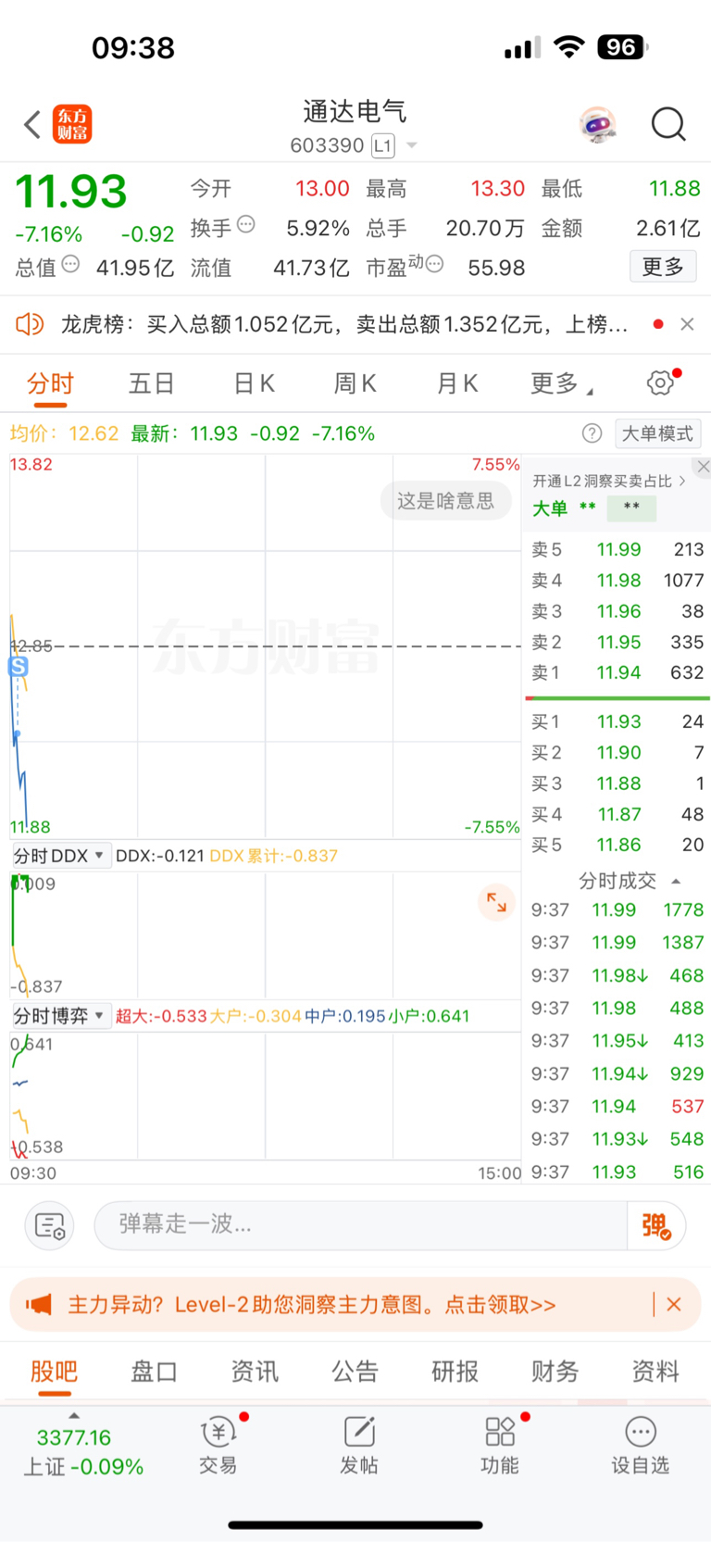This screenshot has height=1542, width=711.
Task: Tap the question mark help icon
Action: point(592,433)
